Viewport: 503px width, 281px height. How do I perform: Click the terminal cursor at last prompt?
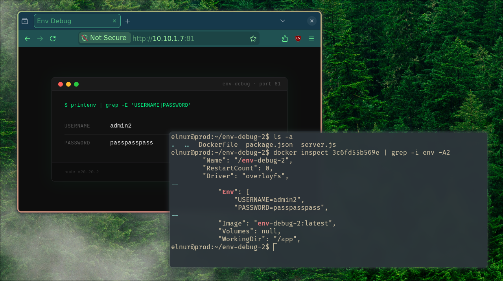point(275,247)
